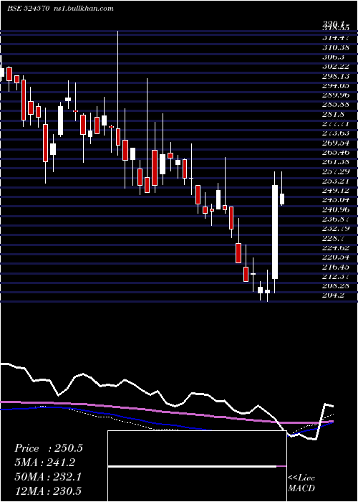Click the 306.3 price axis label
358x502 pixels.
[x=334, y=57]
